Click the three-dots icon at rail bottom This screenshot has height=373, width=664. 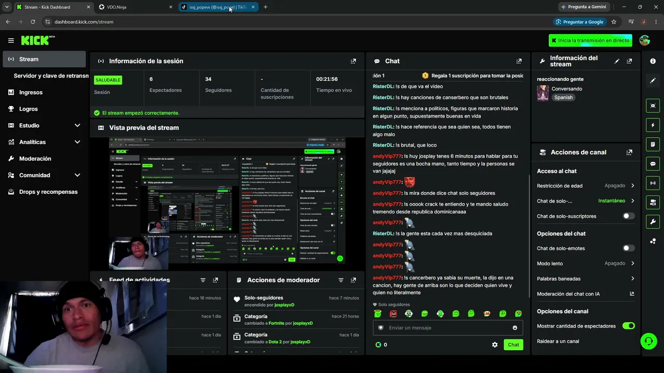click(x=653, y=241)
